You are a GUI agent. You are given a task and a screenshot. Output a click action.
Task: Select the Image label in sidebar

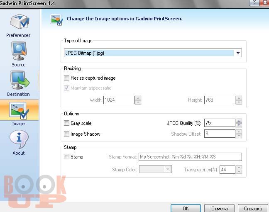coord(18,124)
